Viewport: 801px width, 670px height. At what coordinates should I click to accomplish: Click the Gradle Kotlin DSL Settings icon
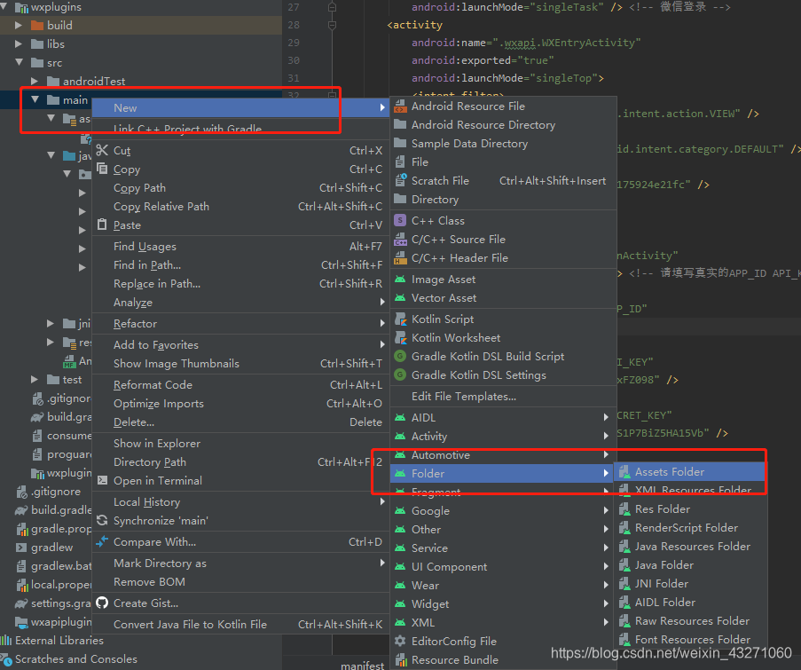(401, 374)
